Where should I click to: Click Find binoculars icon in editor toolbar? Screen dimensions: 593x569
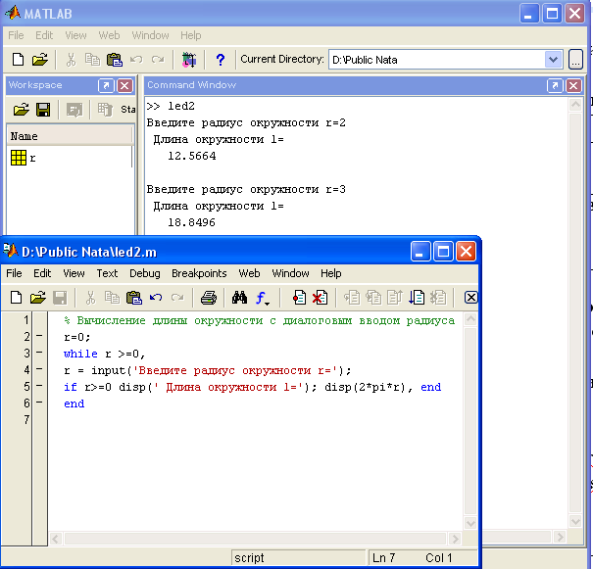(x=239, y=298)
